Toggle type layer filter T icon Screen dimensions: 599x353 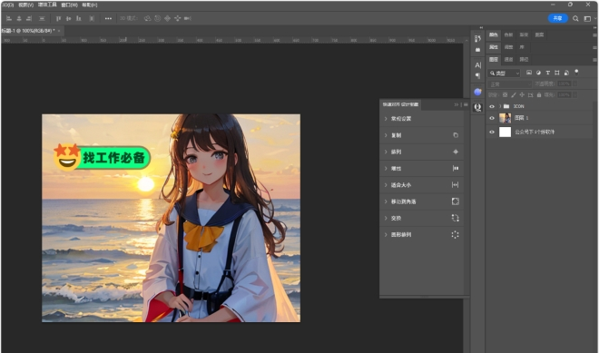click(547, 73)
